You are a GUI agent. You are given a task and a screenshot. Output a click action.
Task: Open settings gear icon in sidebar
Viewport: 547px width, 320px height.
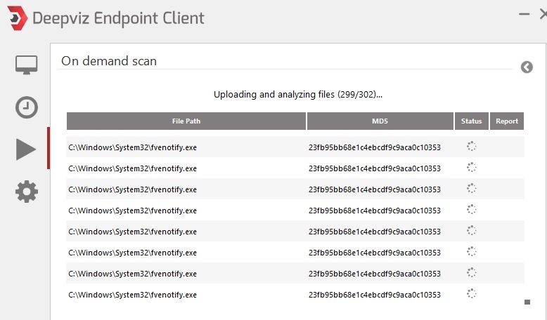pos(27,191)
